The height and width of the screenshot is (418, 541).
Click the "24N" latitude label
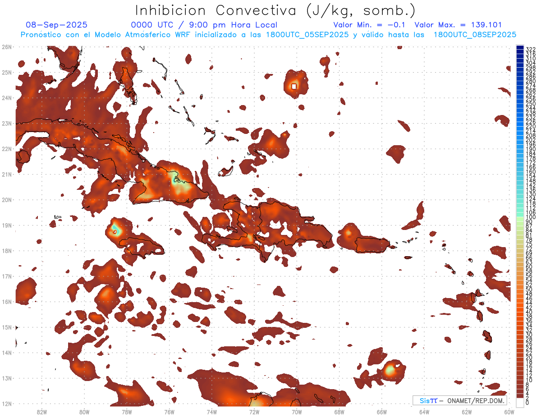tap(7, 98)
